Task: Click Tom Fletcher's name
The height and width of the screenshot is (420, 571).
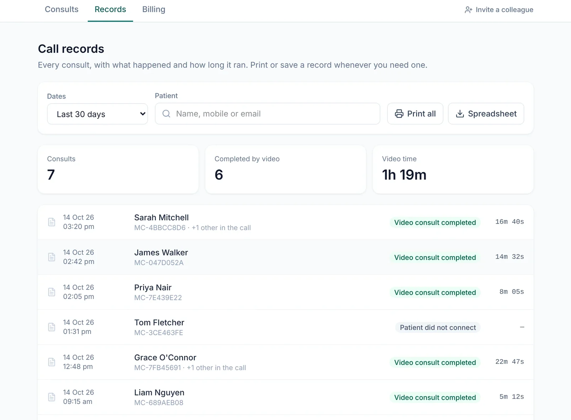Action: tap(159, 322)
